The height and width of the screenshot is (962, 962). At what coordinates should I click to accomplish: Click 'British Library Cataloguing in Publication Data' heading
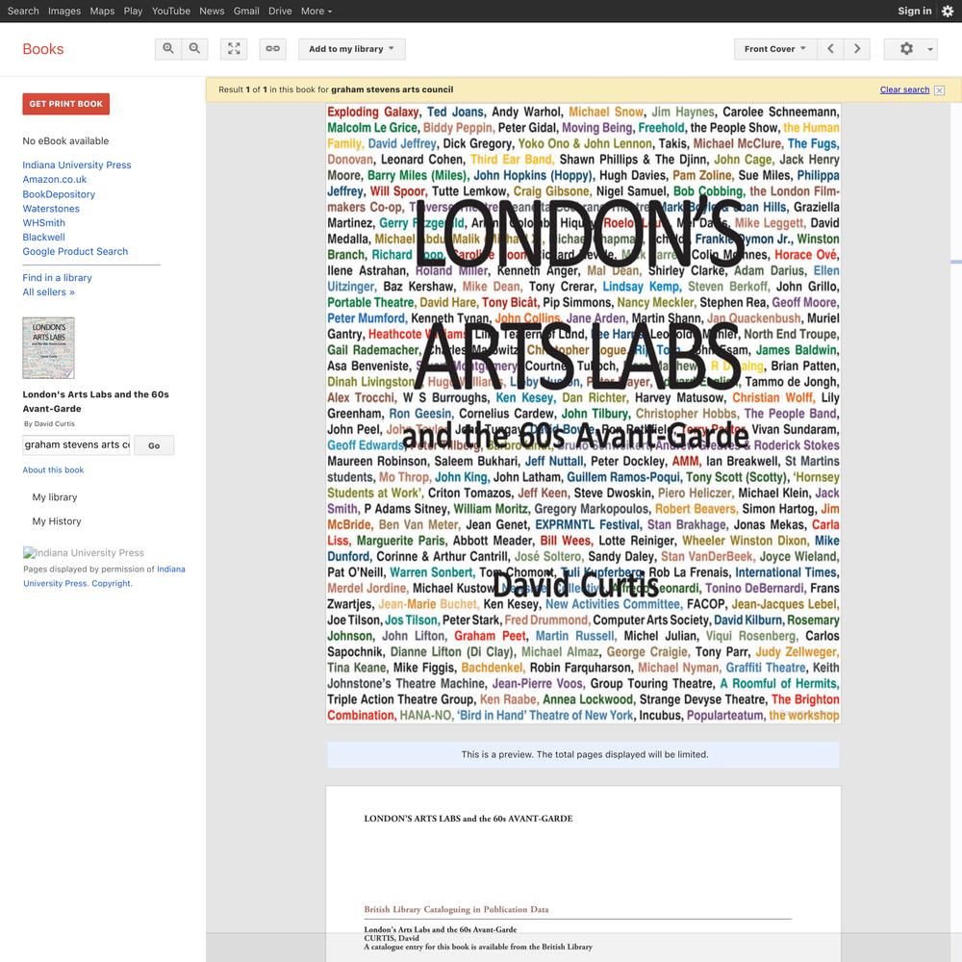click(x=456, y=909)
